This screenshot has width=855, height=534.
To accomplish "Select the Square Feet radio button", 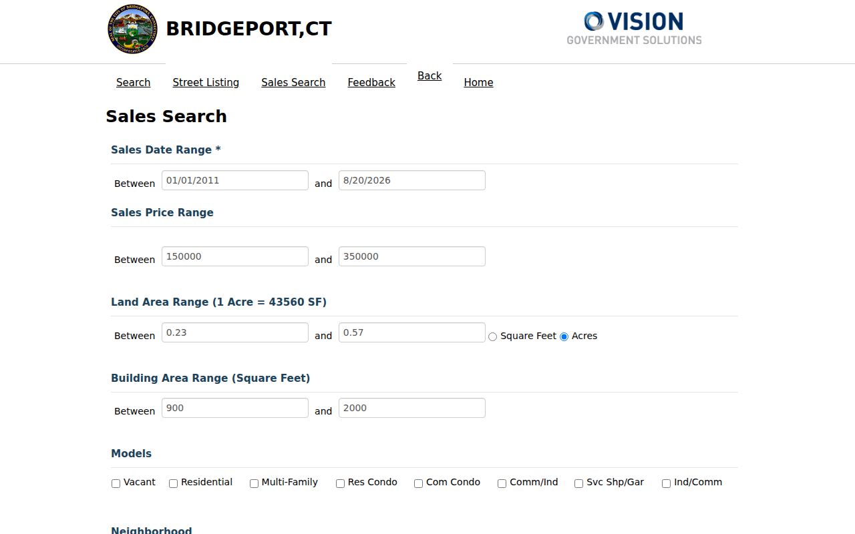I will 493,336.
